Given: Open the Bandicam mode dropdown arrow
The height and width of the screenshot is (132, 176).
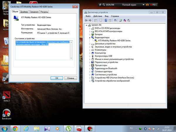Looking at the screenshot, I should (x=143, y=5).
